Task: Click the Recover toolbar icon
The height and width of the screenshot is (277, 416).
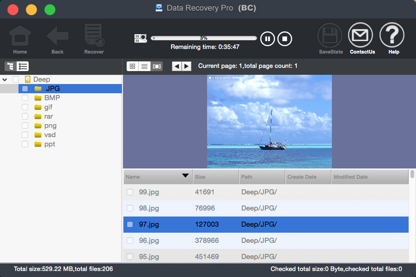Action: (x=94, y=35)
